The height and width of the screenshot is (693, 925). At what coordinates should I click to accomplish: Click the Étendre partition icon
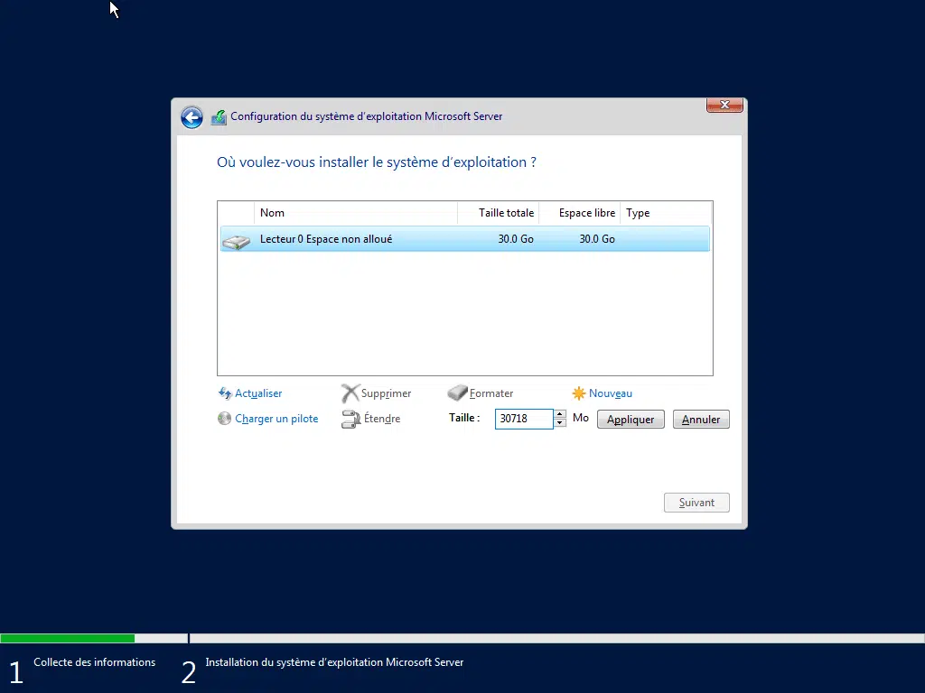point(350,419)
